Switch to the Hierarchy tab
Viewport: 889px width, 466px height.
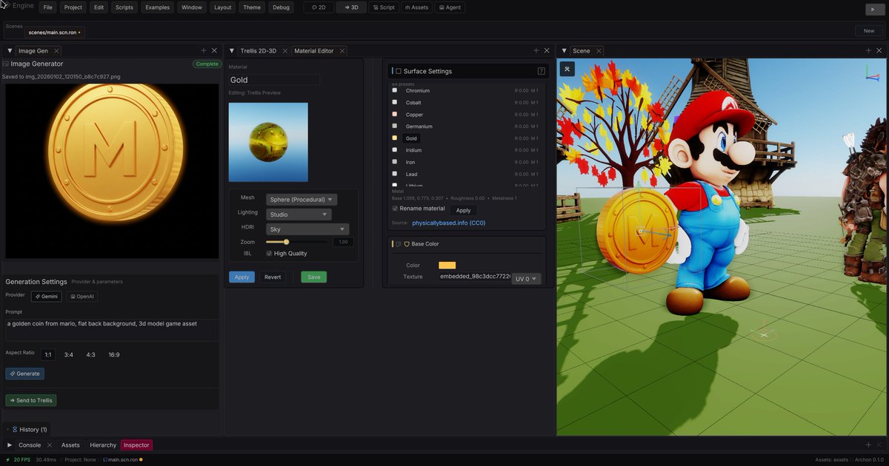pyautogui.click(x=103, y=445)
